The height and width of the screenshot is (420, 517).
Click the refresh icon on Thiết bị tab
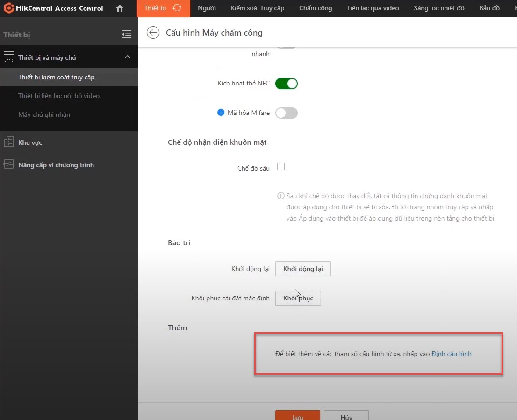pyautogui.click(x=177, y=8)
